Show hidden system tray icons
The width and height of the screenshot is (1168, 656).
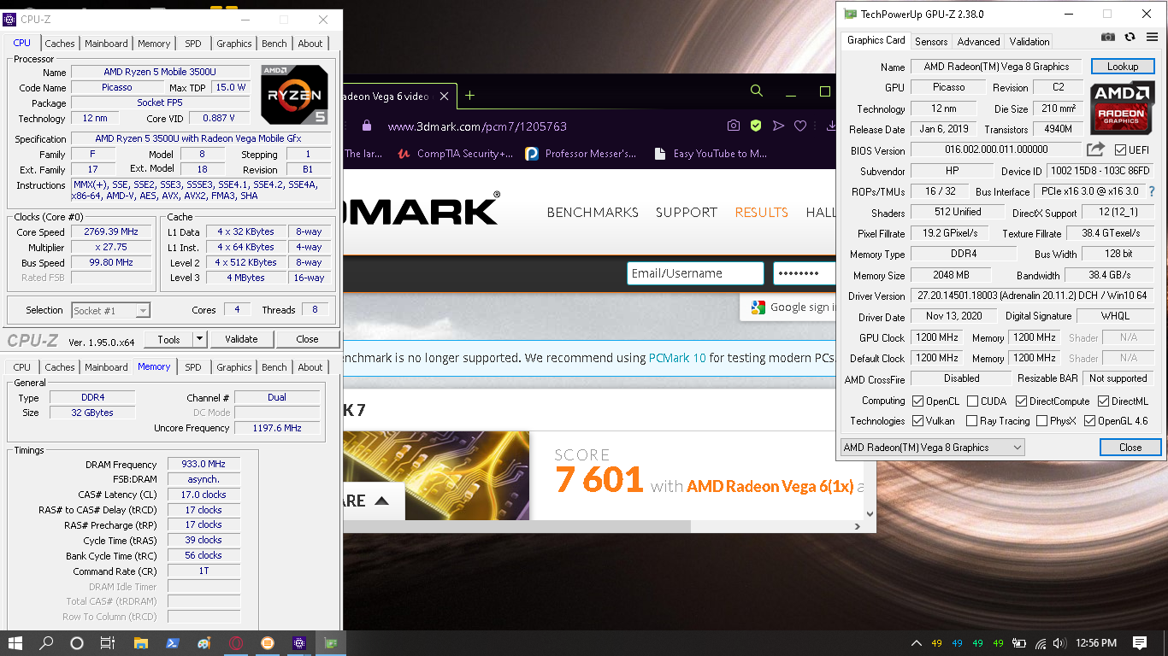click(x=917, y=643)
